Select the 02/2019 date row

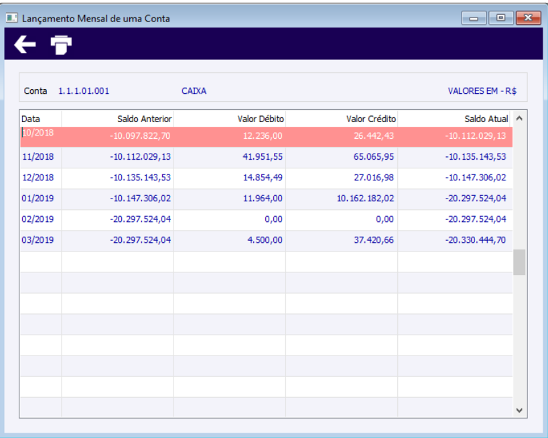[267, 219]
